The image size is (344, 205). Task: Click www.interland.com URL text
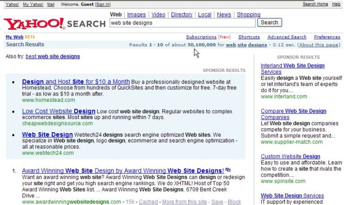click(284, 96)
